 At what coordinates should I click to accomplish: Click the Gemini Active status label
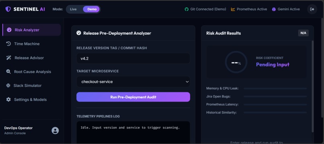point(289,9)
